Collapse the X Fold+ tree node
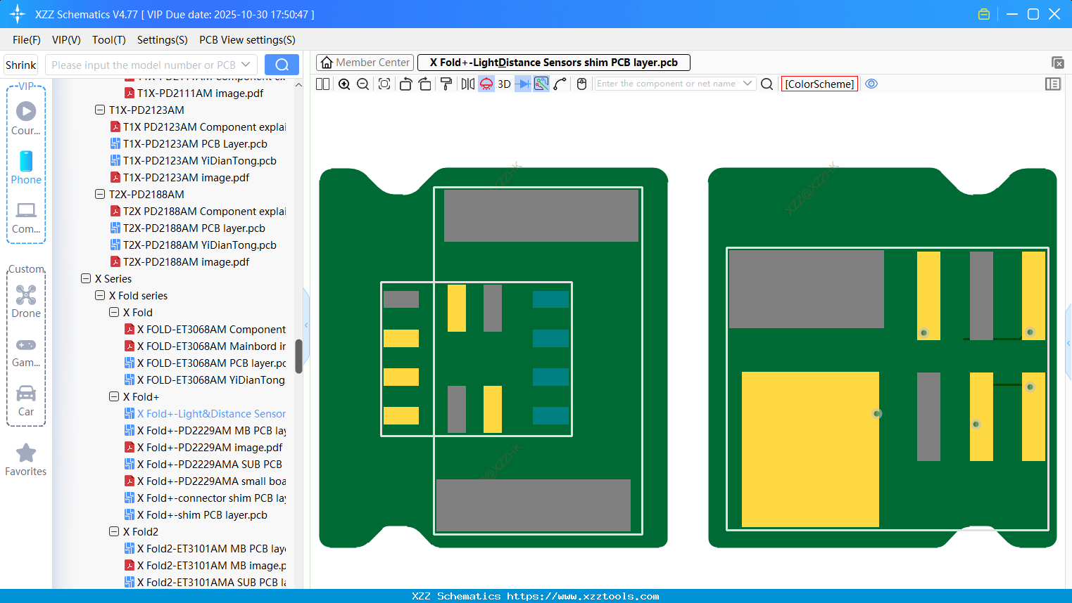Image resolution: width=1072 pixels, height=603 pixels. click(114, 396)
